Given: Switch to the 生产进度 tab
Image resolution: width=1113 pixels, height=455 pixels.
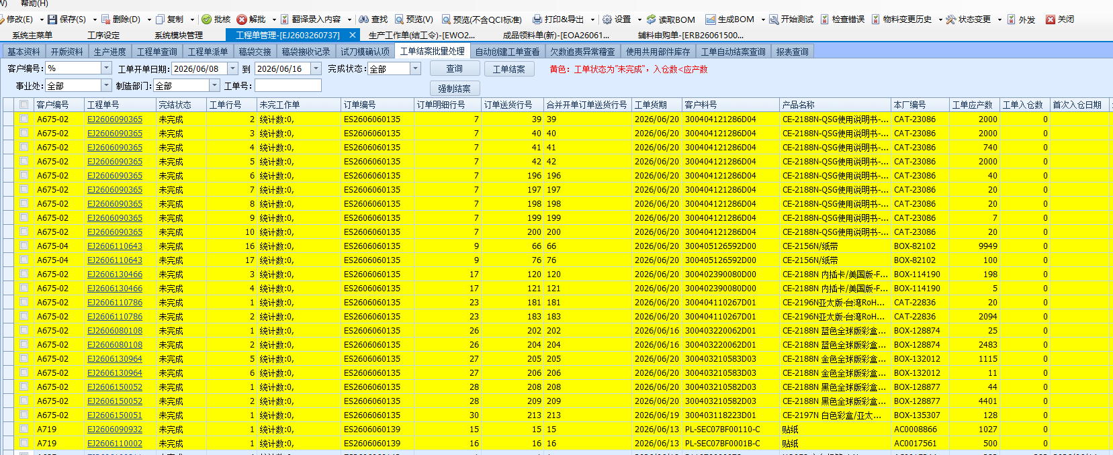Looking at the screenshot, I should tap(109, 52).
